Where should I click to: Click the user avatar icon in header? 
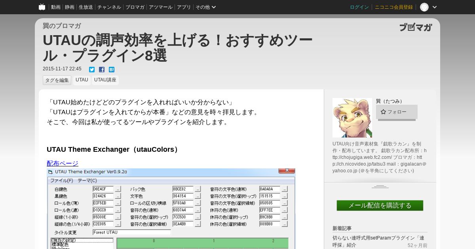424,7
